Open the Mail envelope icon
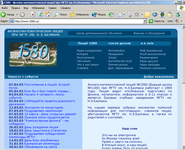The image size is (185, 150). [120, 15]
